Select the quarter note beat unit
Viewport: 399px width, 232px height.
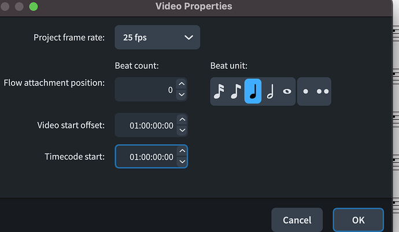253,91
